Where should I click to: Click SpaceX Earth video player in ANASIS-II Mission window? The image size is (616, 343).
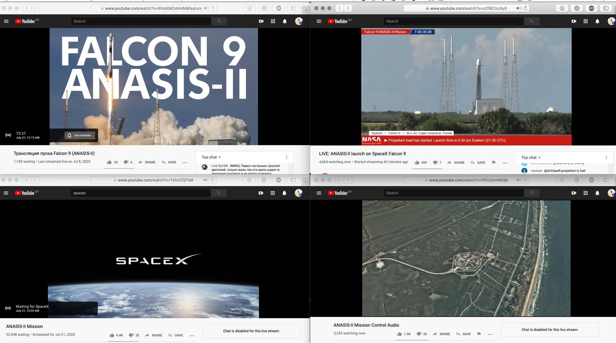click(154, 259)
